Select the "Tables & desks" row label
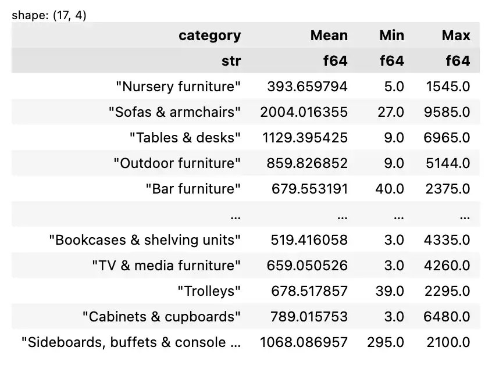The image size is (492, 372). pyautogui.click(x=185, y=138)
